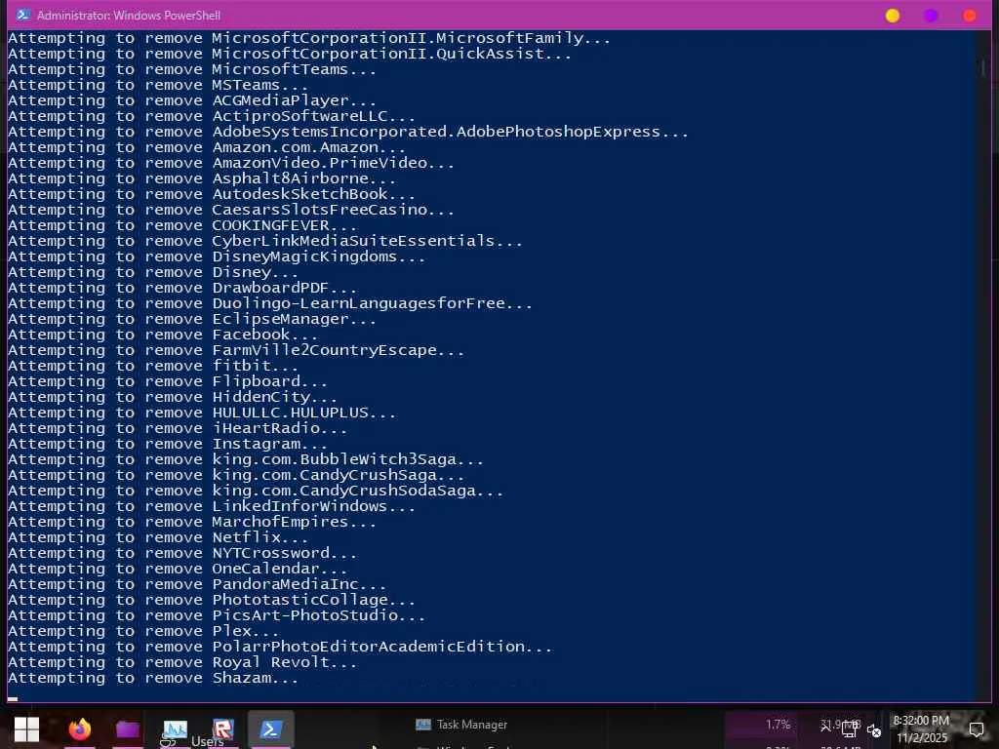Click the line removing Amazon.com.Amazon
Screen dimensions: 999x749
(207, 147)
